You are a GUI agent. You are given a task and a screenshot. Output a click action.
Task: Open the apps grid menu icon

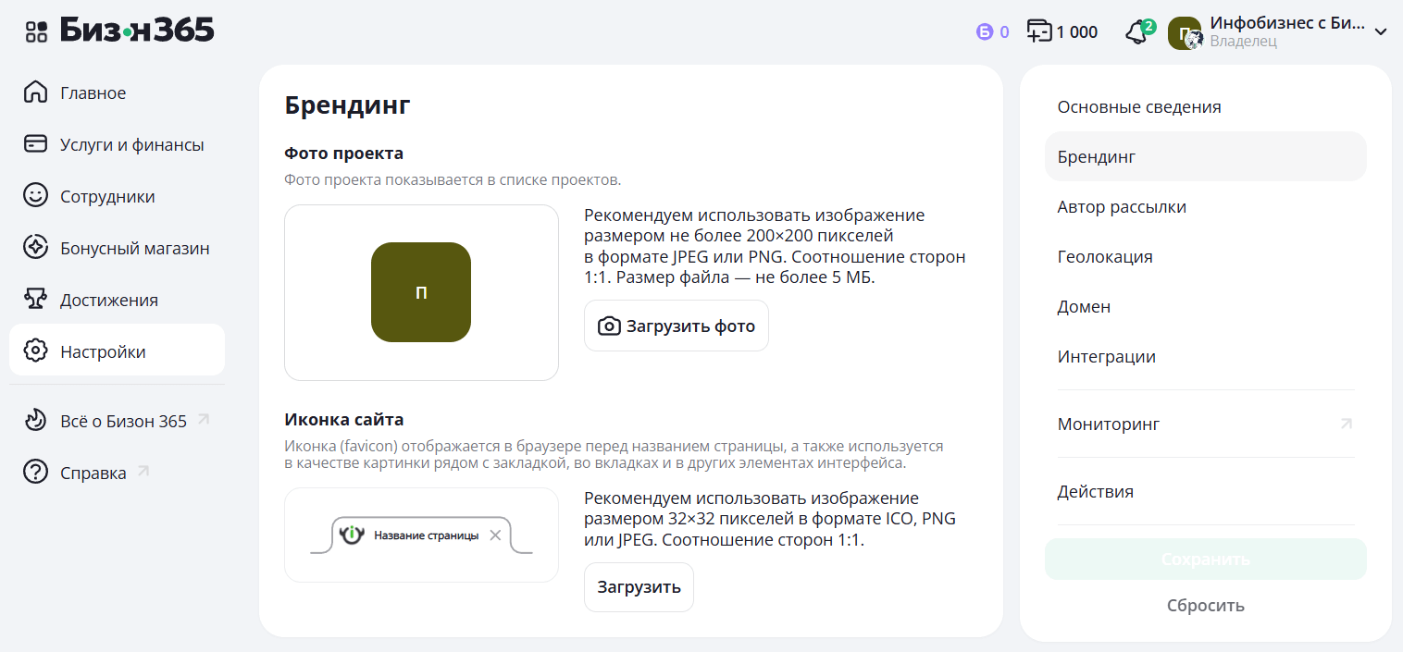[x=35, y=31]
